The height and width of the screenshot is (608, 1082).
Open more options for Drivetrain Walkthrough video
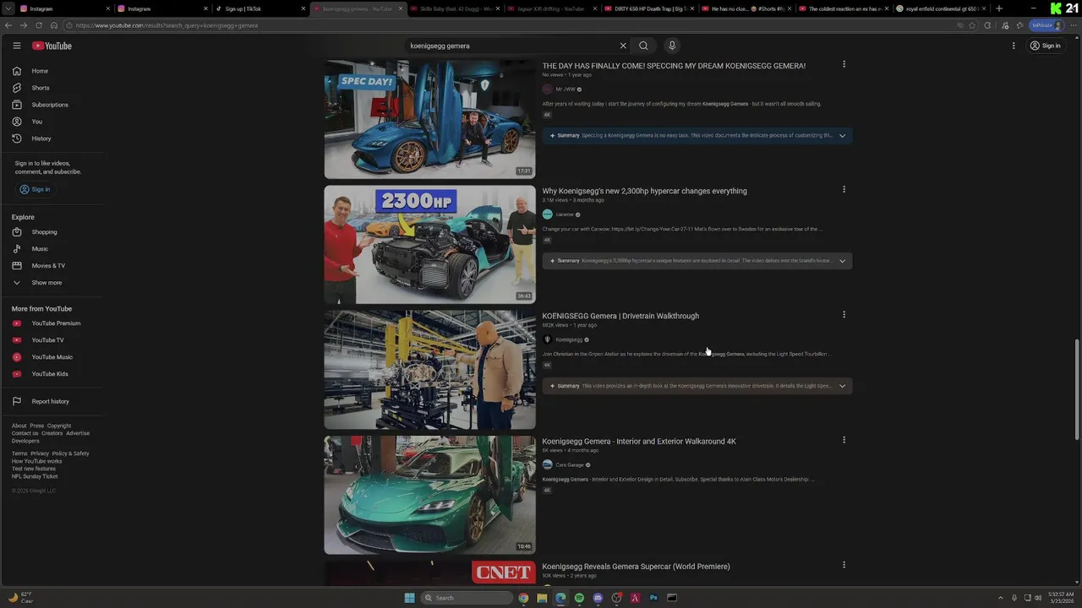844,314
